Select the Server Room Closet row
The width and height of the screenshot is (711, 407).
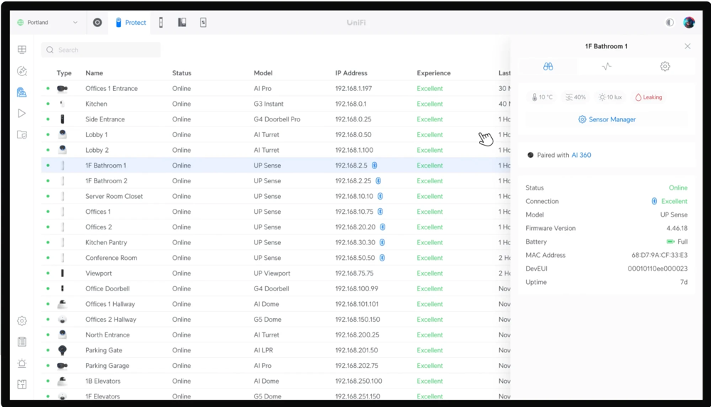point(276,196)
